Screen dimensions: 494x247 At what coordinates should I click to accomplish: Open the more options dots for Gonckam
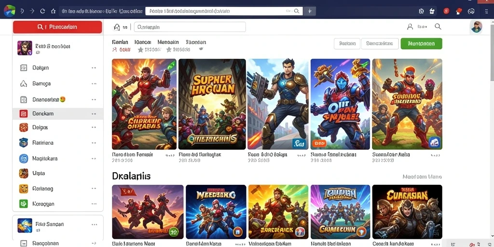[x=94, y=114]
